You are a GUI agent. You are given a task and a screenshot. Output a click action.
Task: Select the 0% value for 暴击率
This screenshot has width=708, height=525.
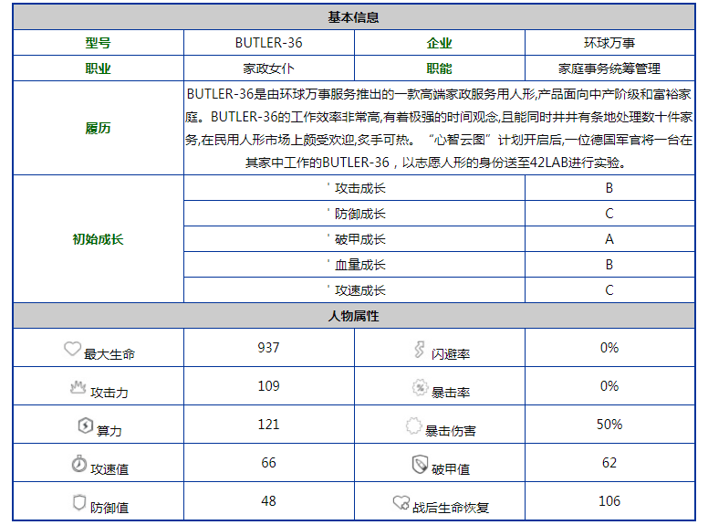(609, 386)
